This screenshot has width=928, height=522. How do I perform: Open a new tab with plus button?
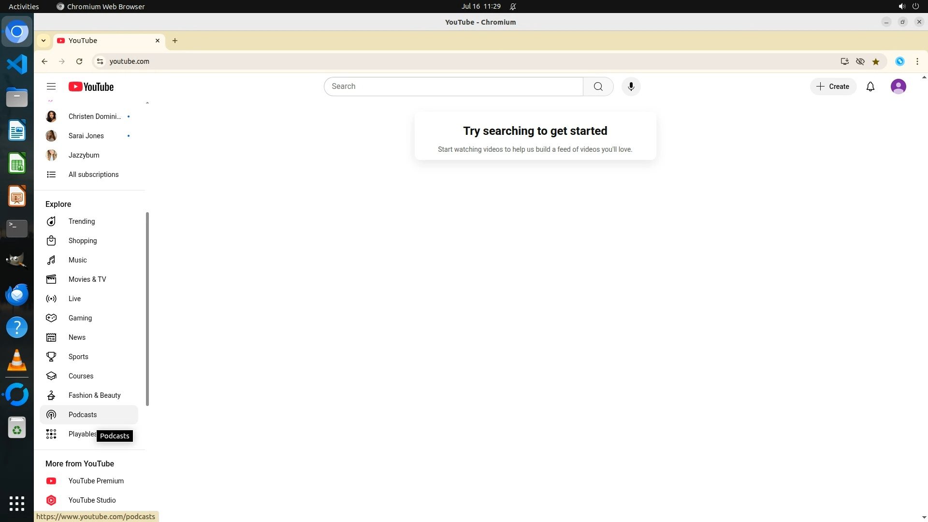tap(175, 41)
